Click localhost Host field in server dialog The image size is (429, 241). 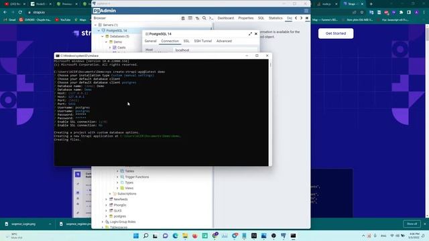(x=215, y=50)
